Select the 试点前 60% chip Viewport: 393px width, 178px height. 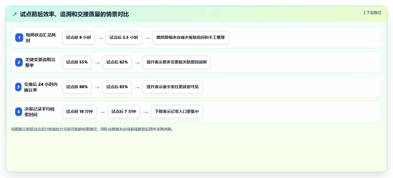pyautogui.click(x=77, y=87)
